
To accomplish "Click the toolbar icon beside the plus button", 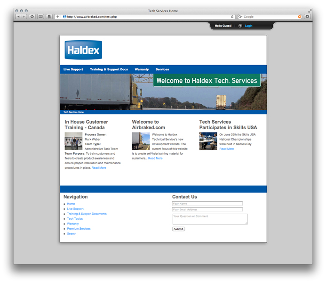I will [x=49, y=17].
